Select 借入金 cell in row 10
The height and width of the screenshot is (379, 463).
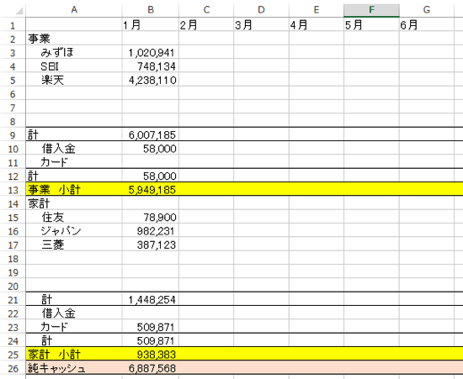[74, 149]
